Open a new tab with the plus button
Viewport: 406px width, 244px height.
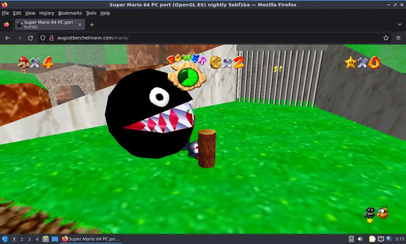pos(92,24)
